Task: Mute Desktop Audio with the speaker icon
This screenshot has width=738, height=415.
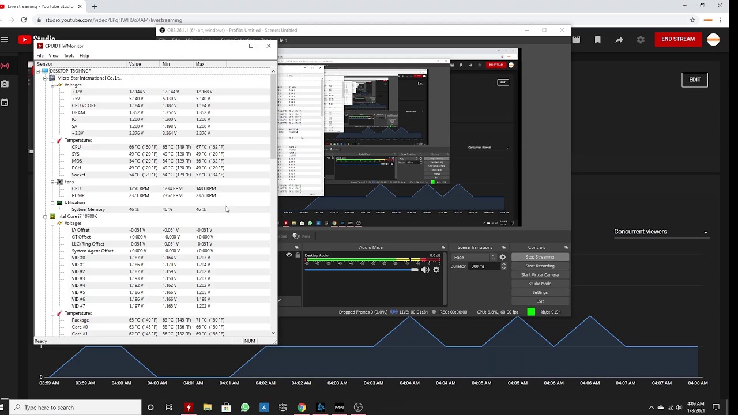Action: pyautogui.click(x=425, y=270)
